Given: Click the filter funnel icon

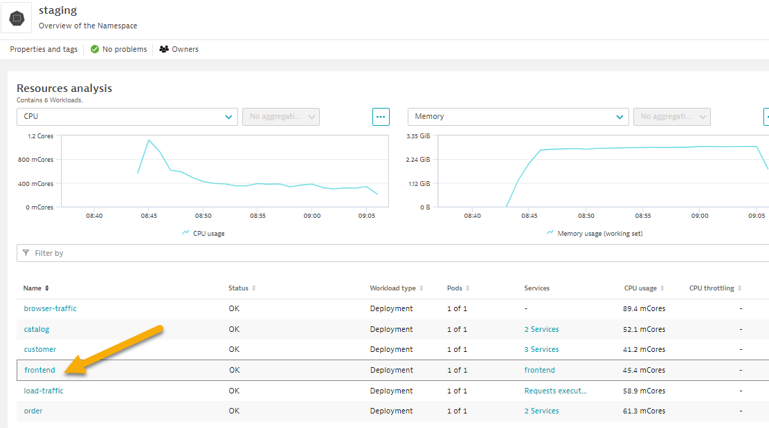Looking at the screenshot, I should tap(26, 253).
